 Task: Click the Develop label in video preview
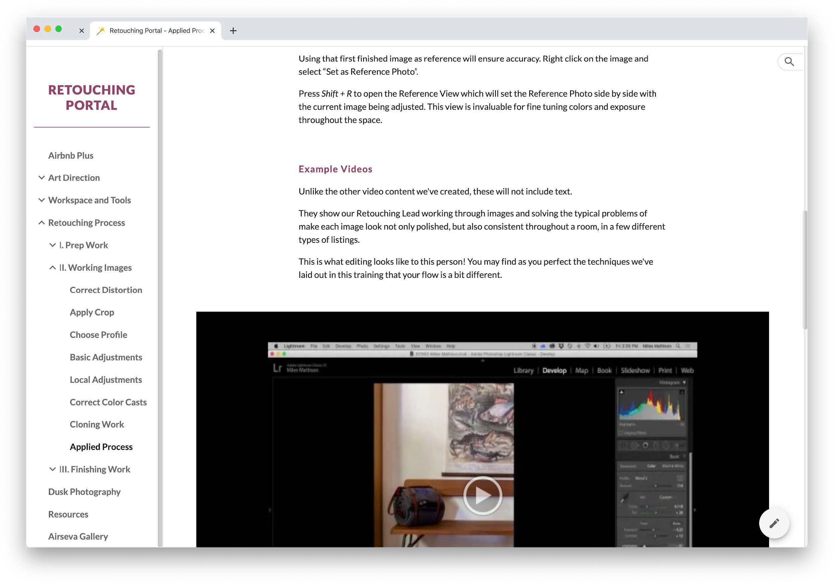click(x=554, y=371)
